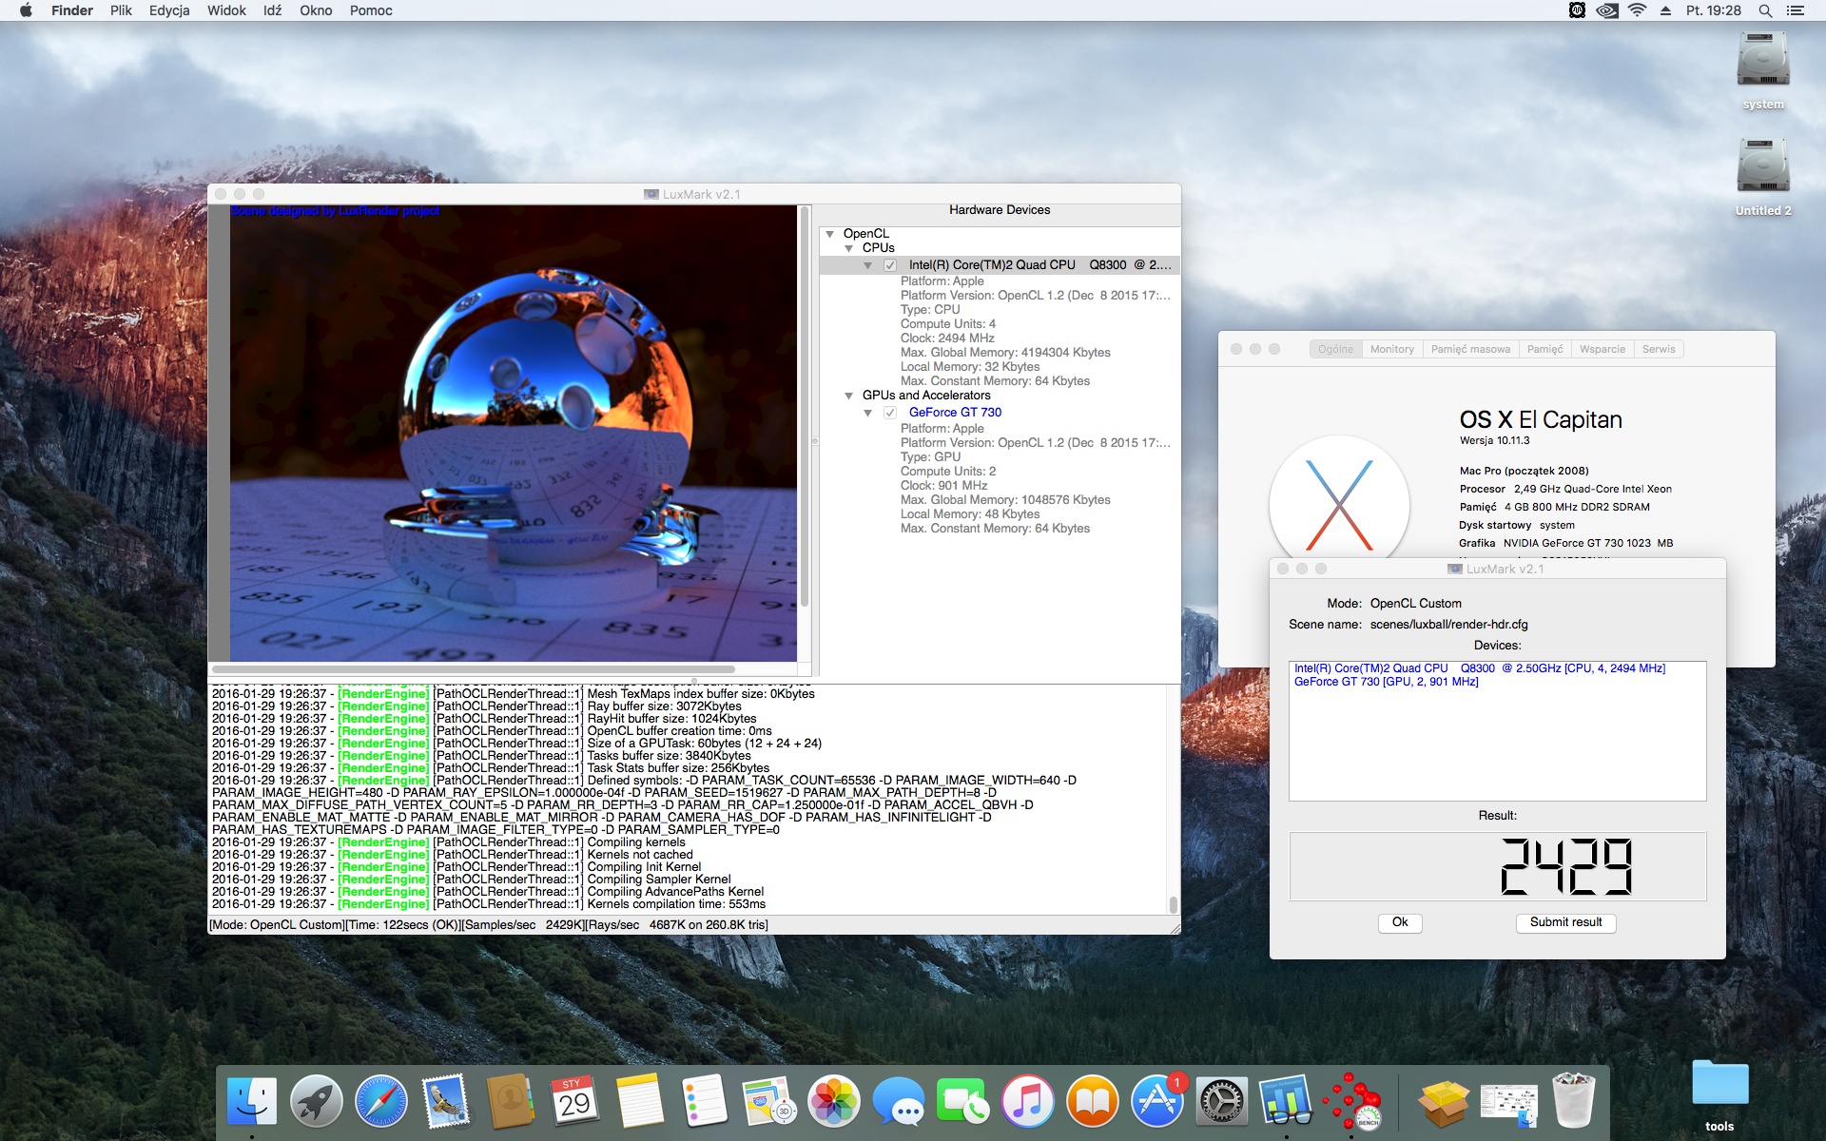Switch to the Pamięć masowa tab

1469,349
